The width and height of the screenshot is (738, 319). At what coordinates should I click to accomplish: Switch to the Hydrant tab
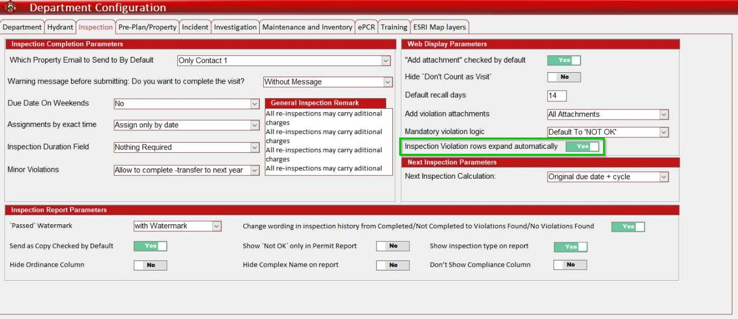point(60,27)
